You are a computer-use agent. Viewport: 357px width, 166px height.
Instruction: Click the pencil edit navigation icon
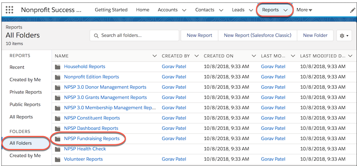[352, 10]
